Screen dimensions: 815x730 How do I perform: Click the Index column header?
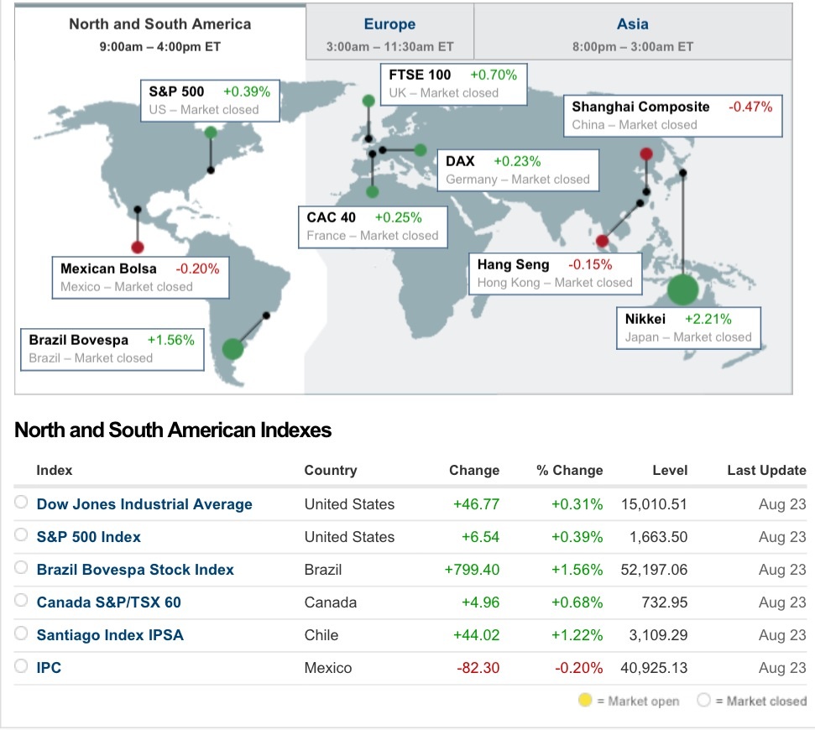[54, 470]
